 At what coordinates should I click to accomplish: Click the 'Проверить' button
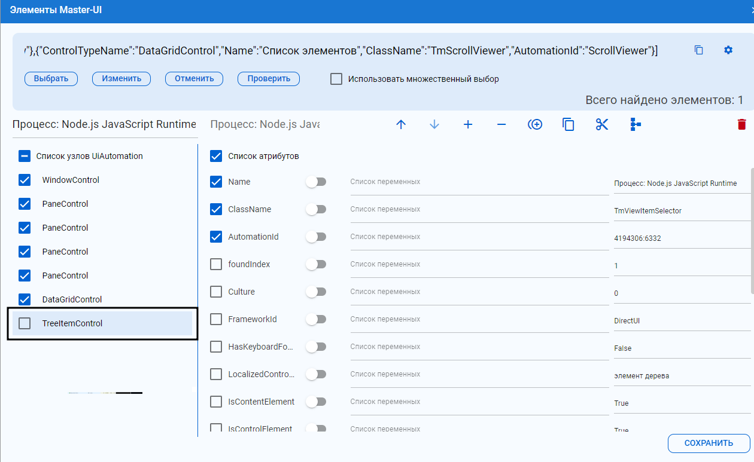click(x=269, y=78)
